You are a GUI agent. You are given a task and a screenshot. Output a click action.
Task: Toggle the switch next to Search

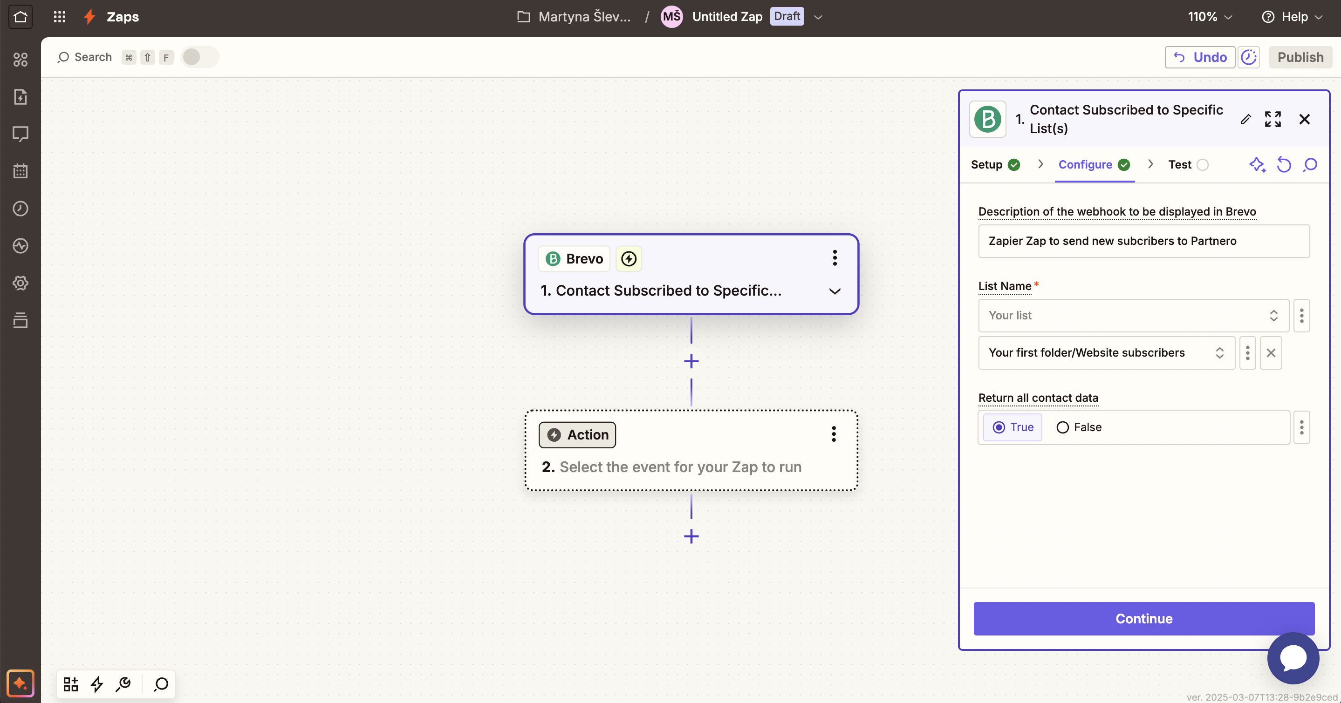click(199, 57)
